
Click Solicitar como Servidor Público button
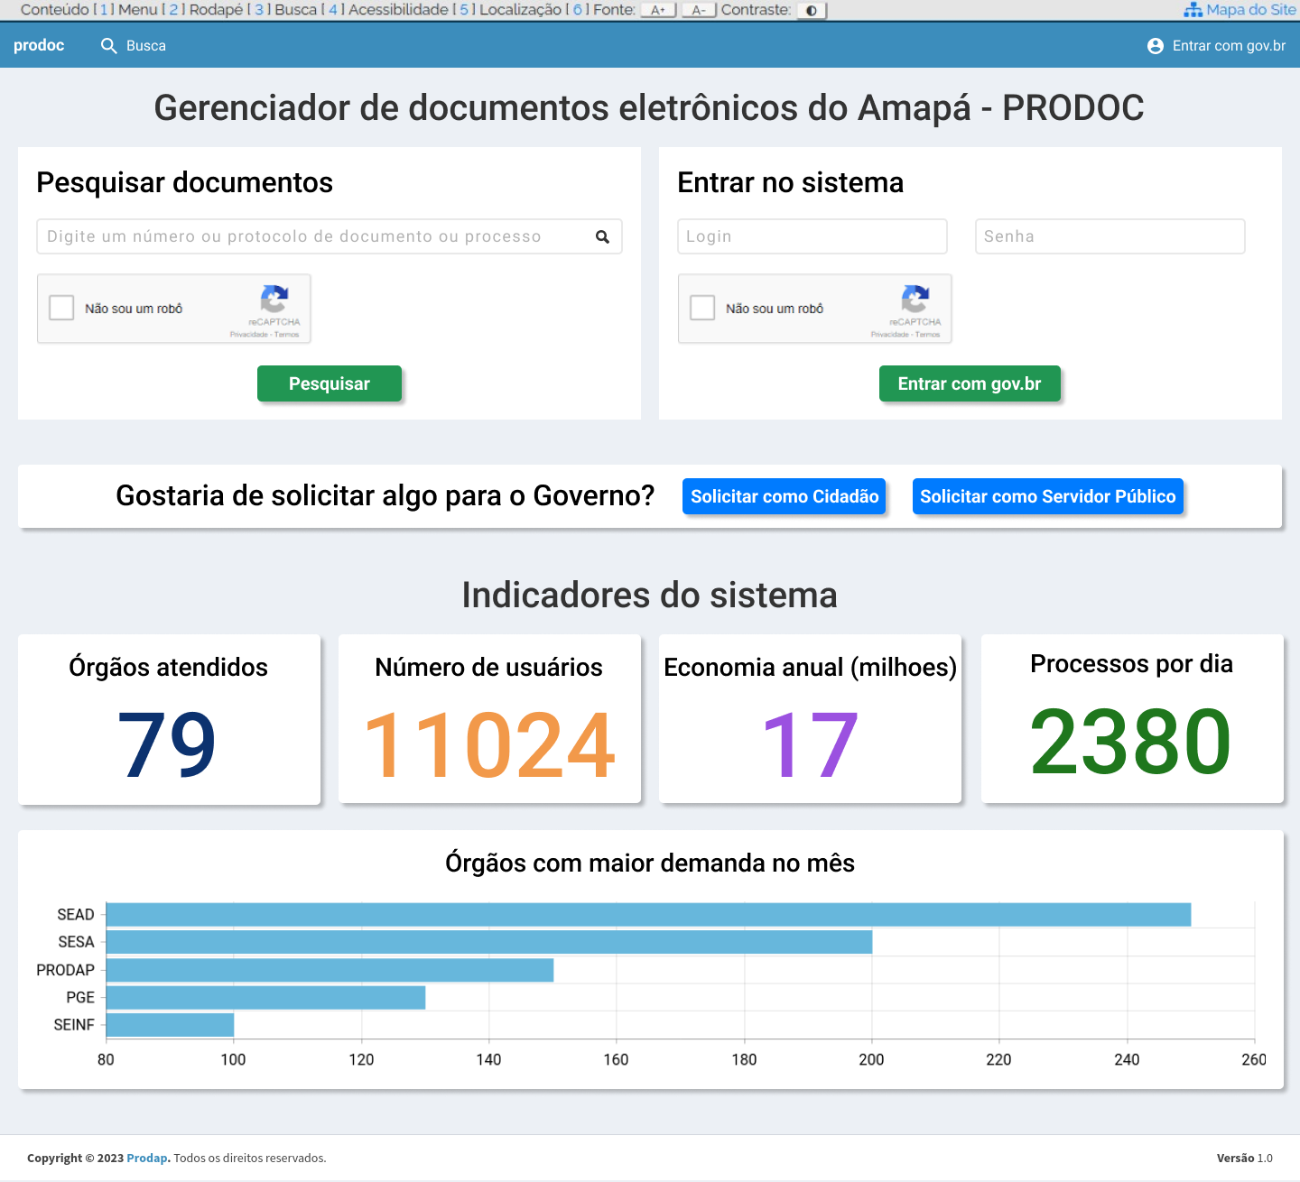coord(1047,496)
